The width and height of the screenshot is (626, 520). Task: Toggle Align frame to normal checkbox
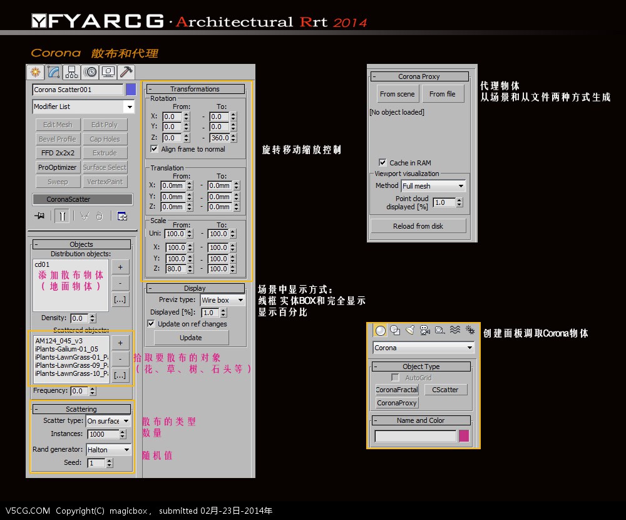(154, 148)
